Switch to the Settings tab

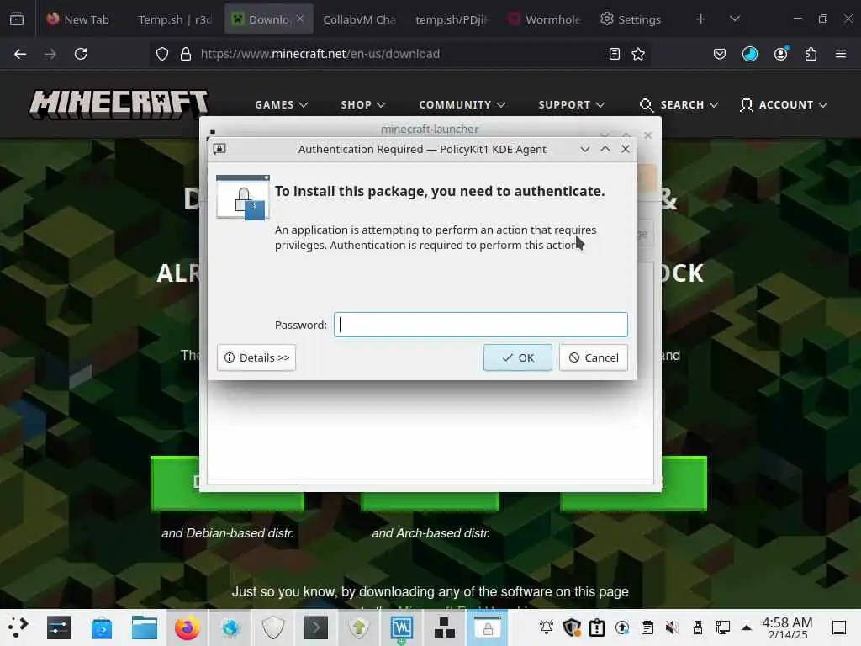631,19
